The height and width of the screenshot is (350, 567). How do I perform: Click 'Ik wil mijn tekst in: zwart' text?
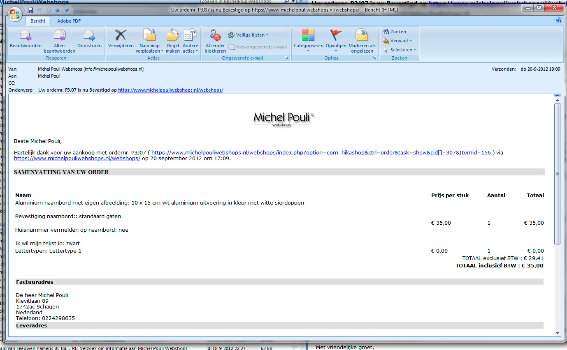pos(47,243)
